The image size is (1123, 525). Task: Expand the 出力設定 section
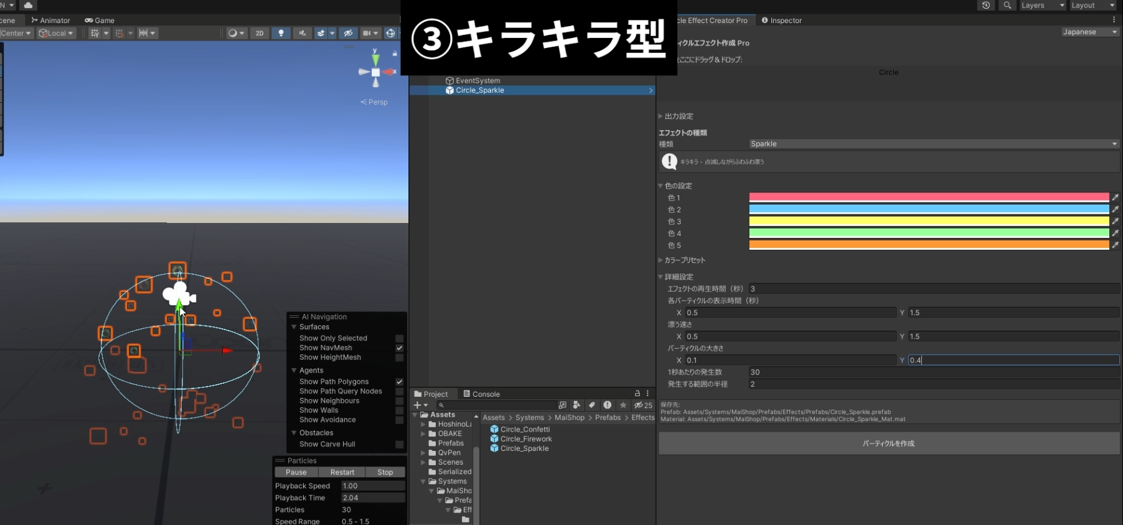(x=660, y=116)
